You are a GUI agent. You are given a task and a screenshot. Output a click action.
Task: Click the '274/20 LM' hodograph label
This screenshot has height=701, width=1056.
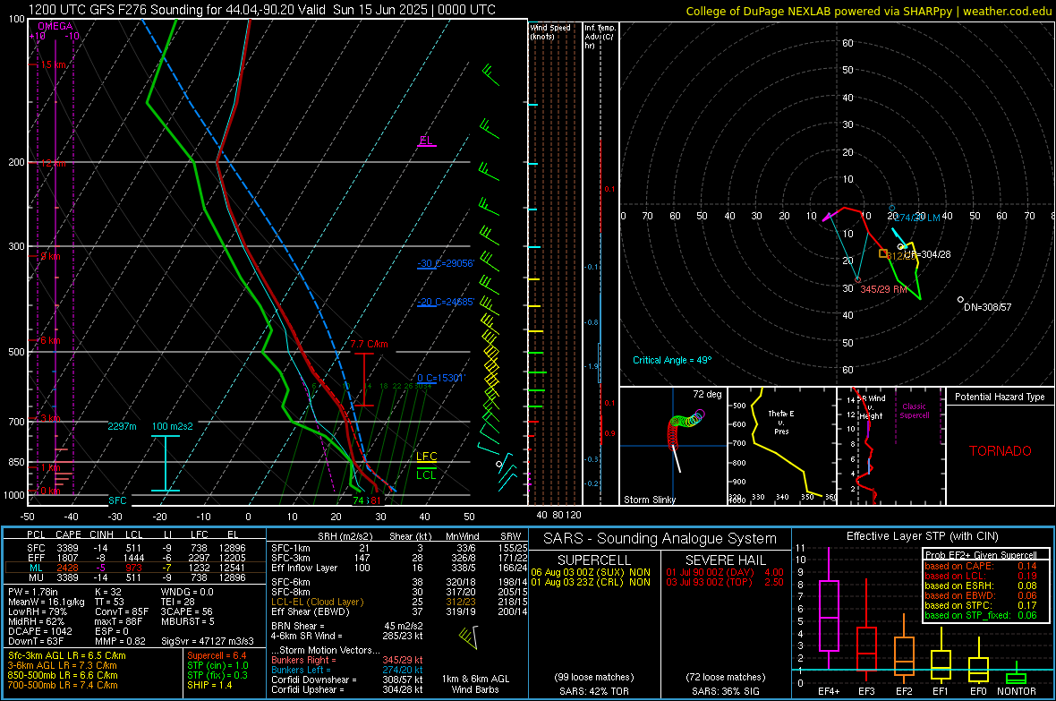click(x=917, y=217)
